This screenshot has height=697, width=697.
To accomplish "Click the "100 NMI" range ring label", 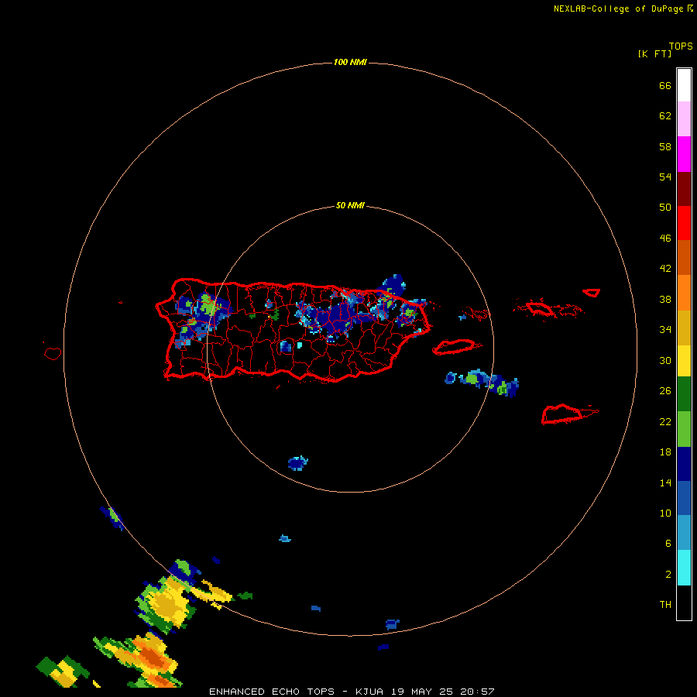I will 350,62.
